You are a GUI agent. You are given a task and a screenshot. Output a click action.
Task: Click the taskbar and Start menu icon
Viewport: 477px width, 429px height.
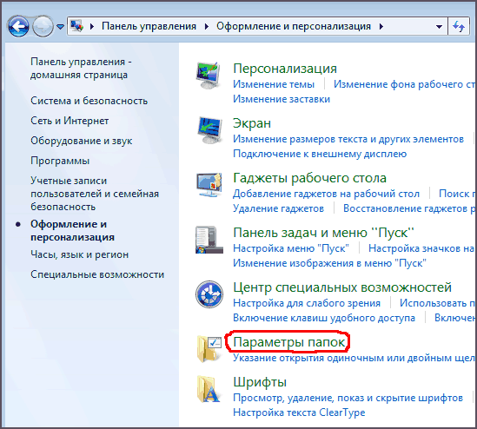pyautogui.click(x=209, y=240)
